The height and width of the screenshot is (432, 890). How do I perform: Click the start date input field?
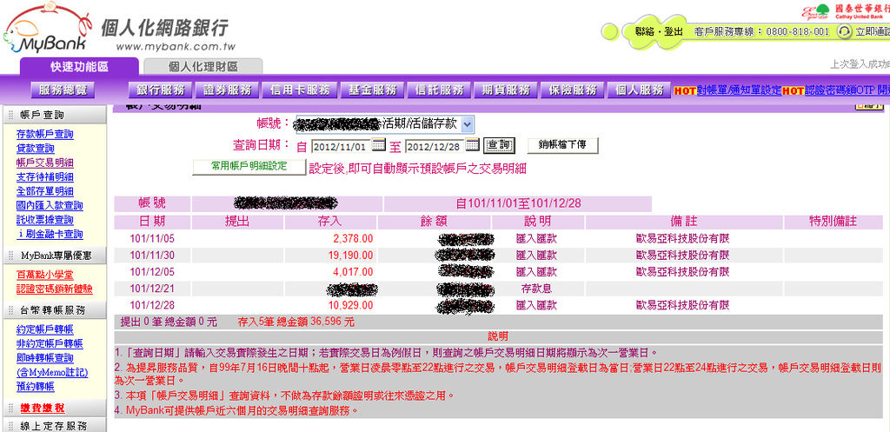click(341, 146)
